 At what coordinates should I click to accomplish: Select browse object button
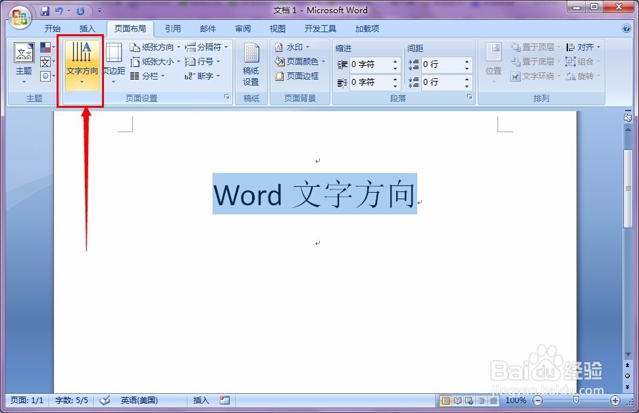click(x=628, y=376)
